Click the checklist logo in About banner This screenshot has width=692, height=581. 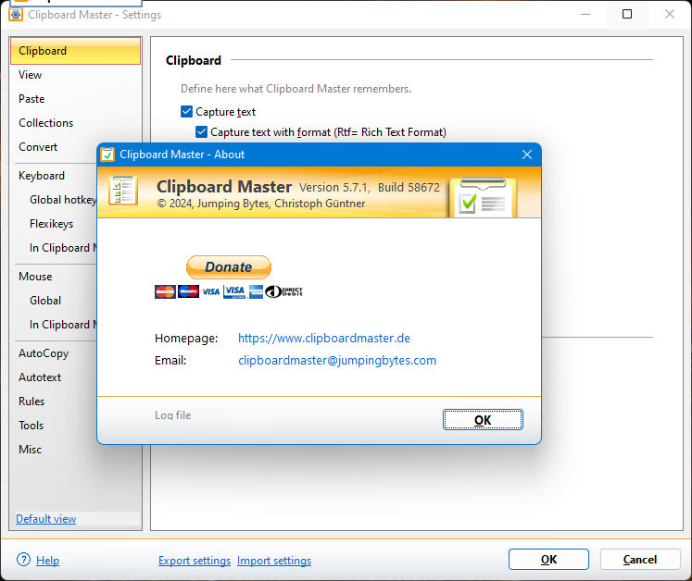pyautogui.click(x=123, y=191)
